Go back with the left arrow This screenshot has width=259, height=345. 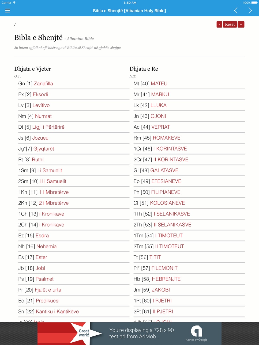pyautogui.click(x=236, y=11)
